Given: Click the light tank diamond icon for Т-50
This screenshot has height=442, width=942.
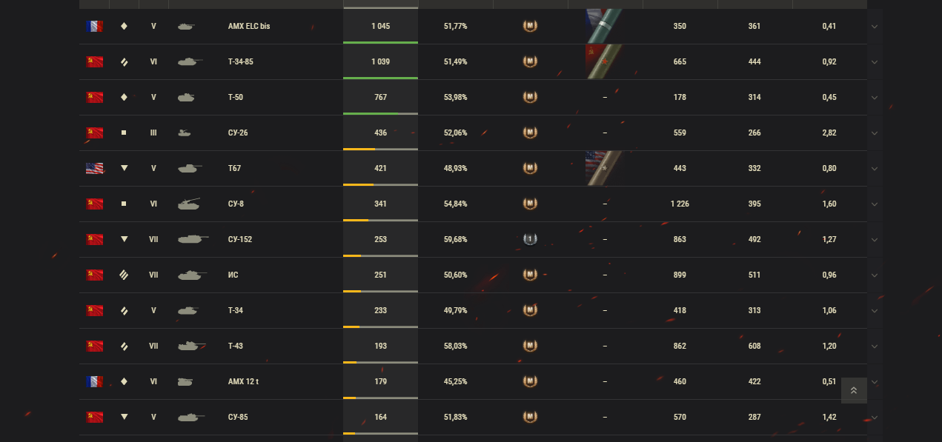Looking at the screenshot, I should 124,97.
